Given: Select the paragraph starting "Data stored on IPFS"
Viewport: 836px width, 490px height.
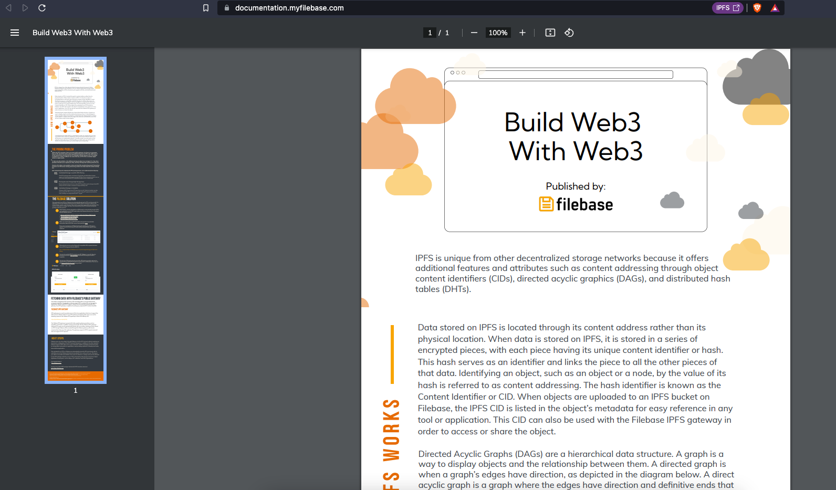Looking at the screenshot, I should click(x=575, y=379).
